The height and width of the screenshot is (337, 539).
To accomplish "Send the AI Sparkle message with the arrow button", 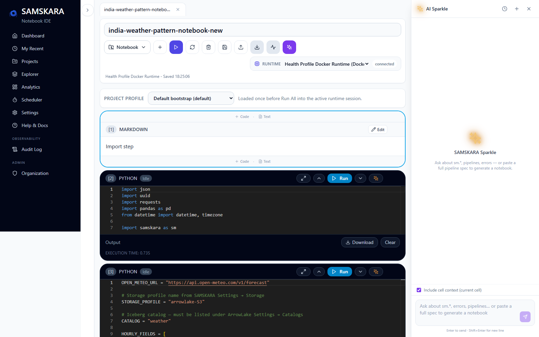I will tap(525, 317).
